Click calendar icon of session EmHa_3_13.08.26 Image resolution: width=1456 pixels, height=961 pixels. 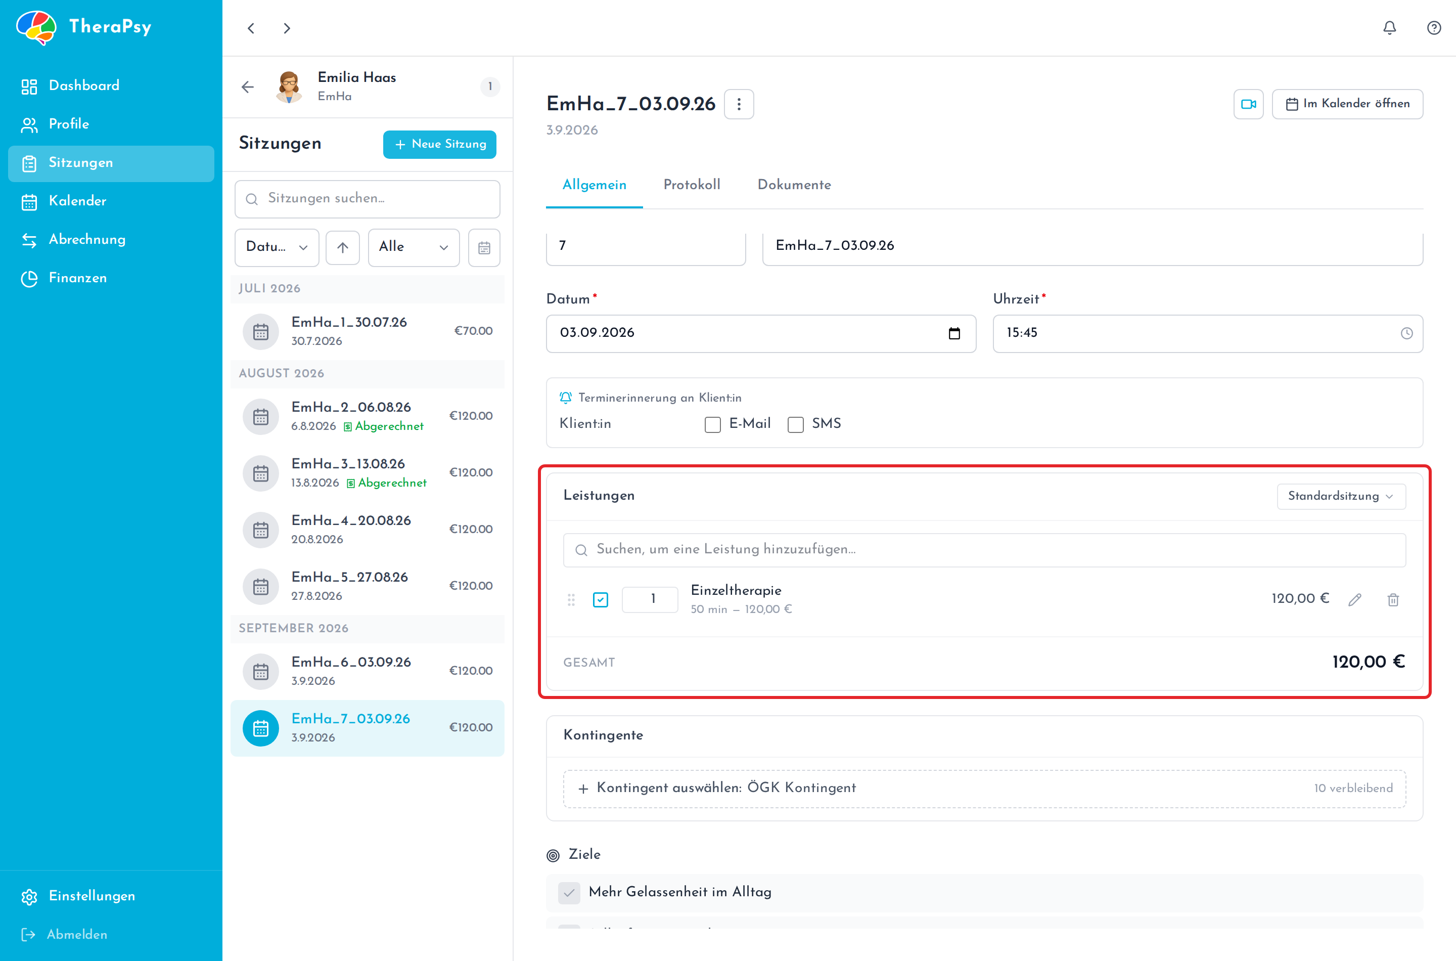tap(261, 473)
